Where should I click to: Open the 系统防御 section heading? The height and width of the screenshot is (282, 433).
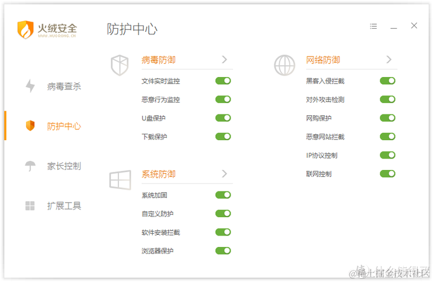(x=159, y=174)
